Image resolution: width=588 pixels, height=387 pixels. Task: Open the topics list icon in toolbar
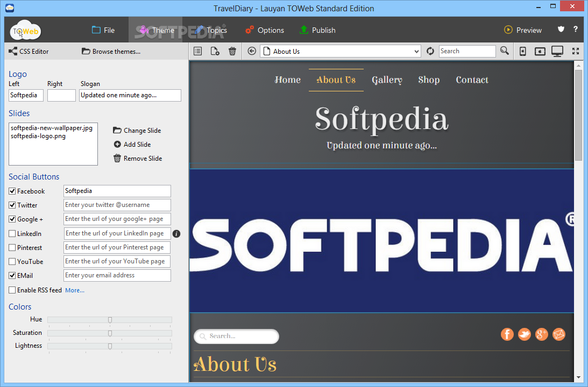coord(197,51)
